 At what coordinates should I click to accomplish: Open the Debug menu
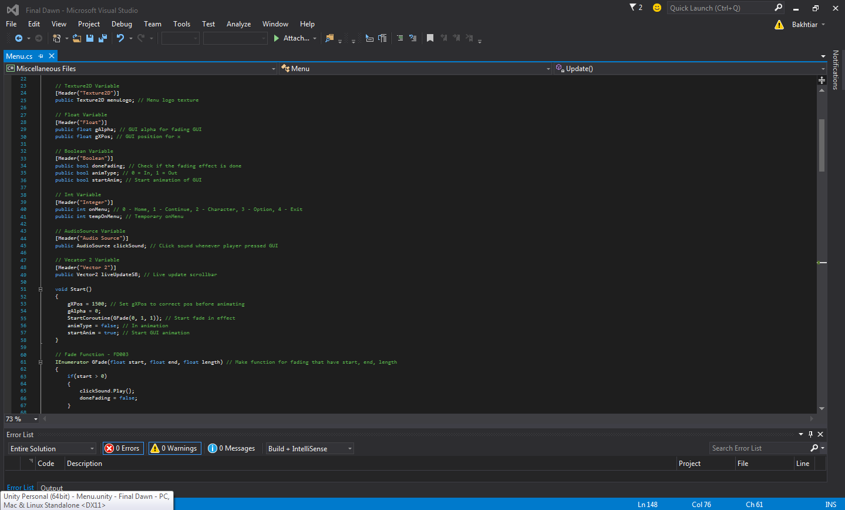click(122, 24)
